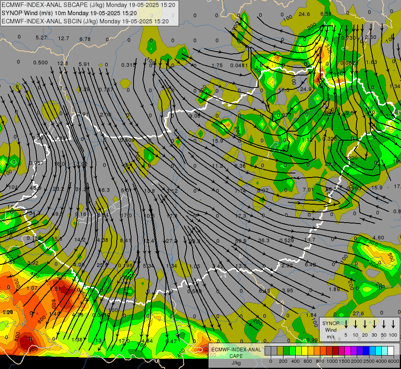Click the 1.61 value on the map
401x369 pixels.
coord(55,289)
